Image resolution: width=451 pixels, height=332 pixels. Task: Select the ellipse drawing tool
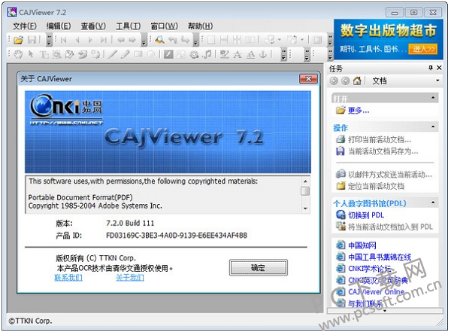151,54
